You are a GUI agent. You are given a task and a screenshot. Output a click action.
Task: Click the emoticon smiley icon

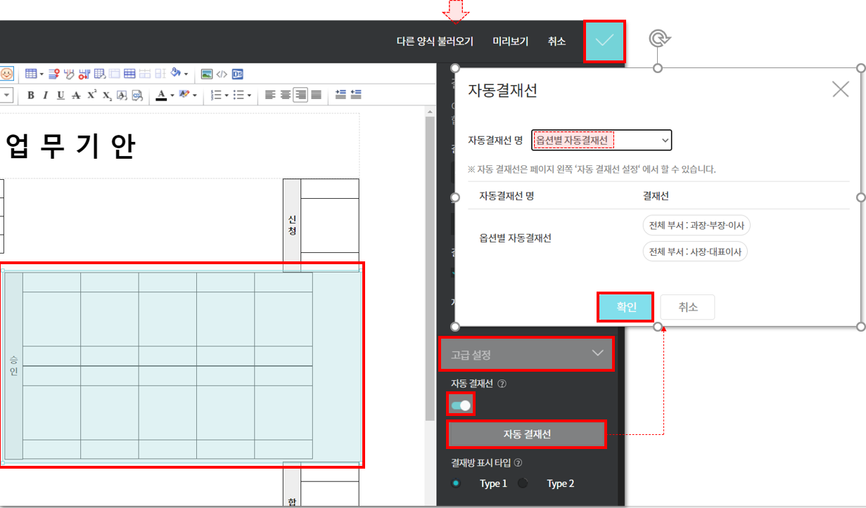6,74
